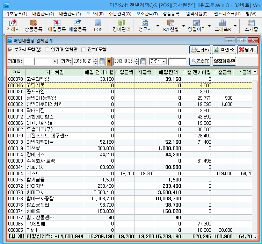
Task: Click the 담당 name input field
Action: [x=177, y=62]
